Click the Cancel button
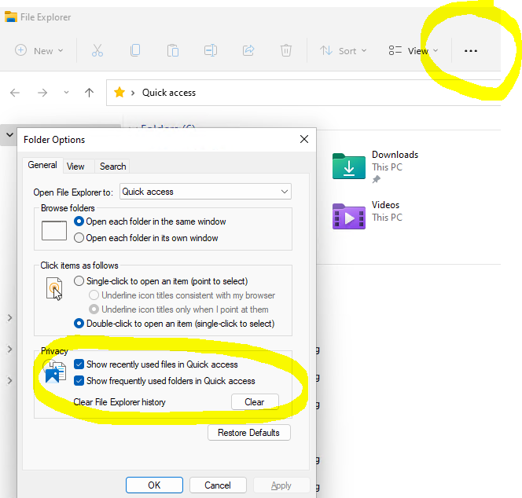Screen dimensions: 522x498 coord(218,485)
